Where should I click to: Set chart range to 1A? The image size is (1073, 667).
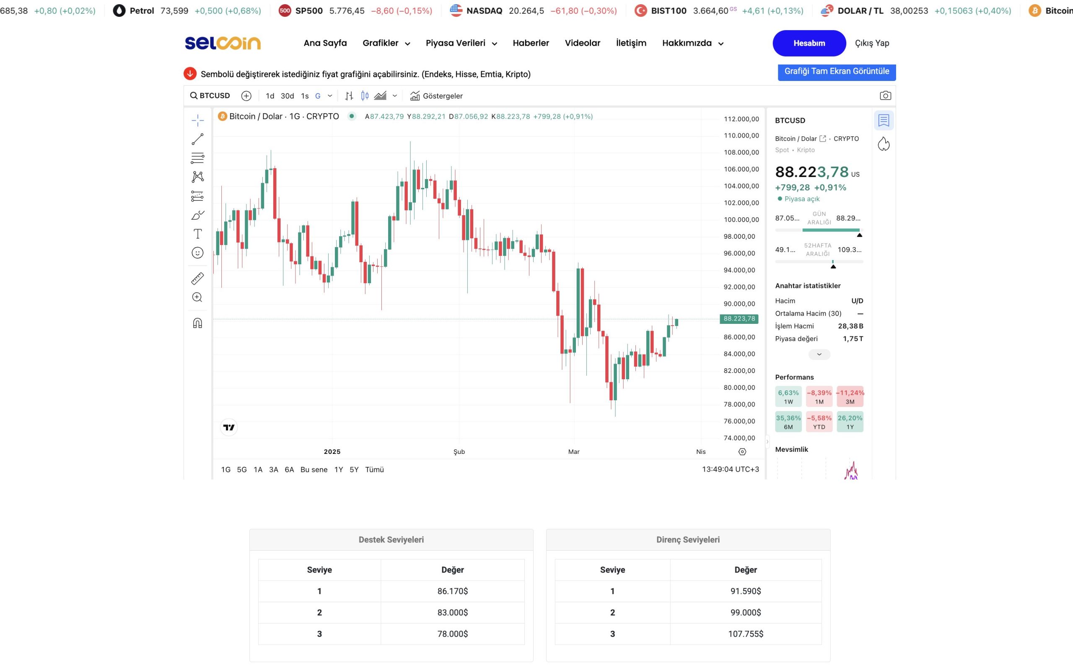point(258,469)
